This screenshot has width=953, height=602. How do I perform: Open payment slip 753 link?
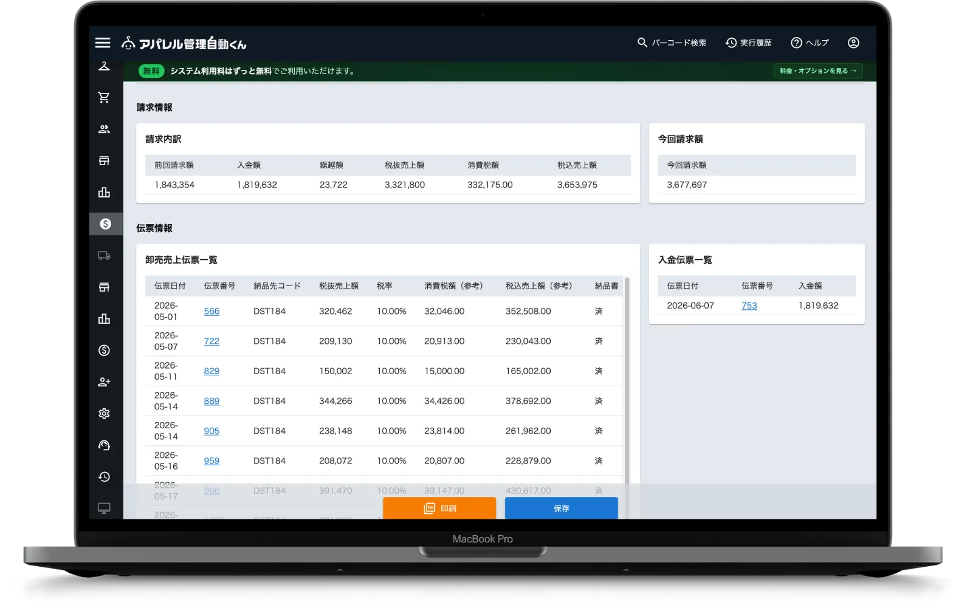[x=749, y=306]
